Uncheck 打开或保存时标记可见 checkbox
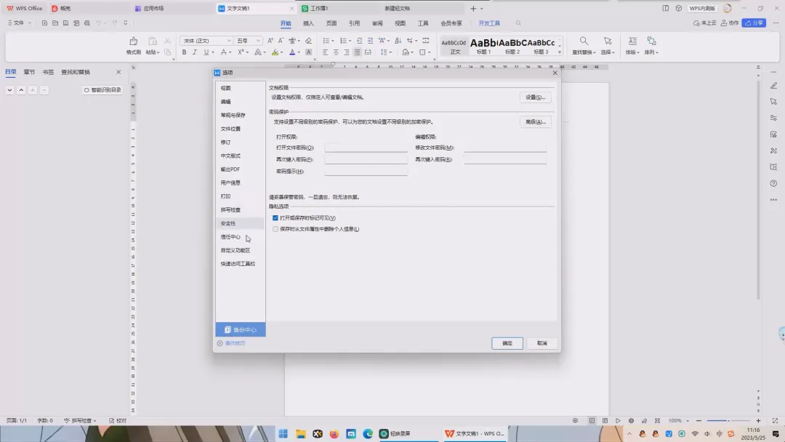Screen dimensions: 785x442 click(x=275, y=218)
